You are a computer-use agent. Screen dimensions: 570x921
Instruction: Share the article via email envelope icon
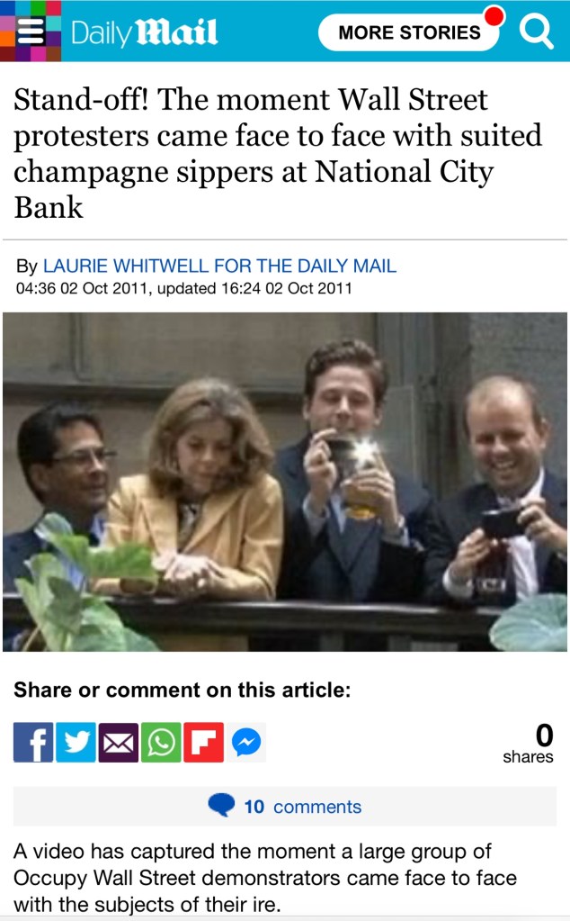click(119, 742)
